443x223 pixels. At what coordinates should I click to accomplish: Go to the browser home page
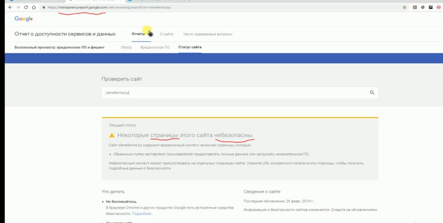click(x=34, y=8)
